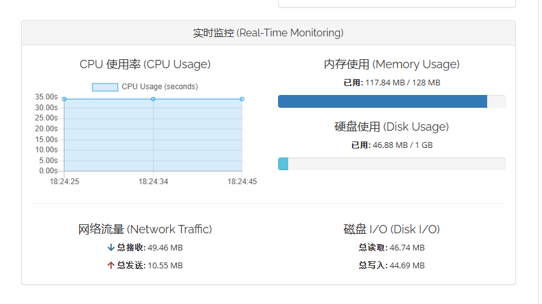The width and height of the screenshot is (542, 304).
Task: Click the down arrow beside total received
Action: coord(111,247)
